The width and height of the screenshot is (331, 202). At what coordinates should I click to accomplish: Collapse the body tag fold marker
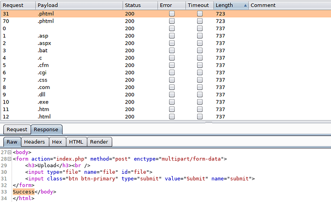[x=10, y=152]
